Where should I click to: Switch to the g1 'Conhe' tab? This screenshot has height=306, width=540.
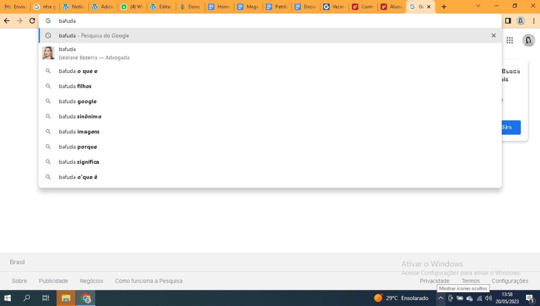(364, 7)
